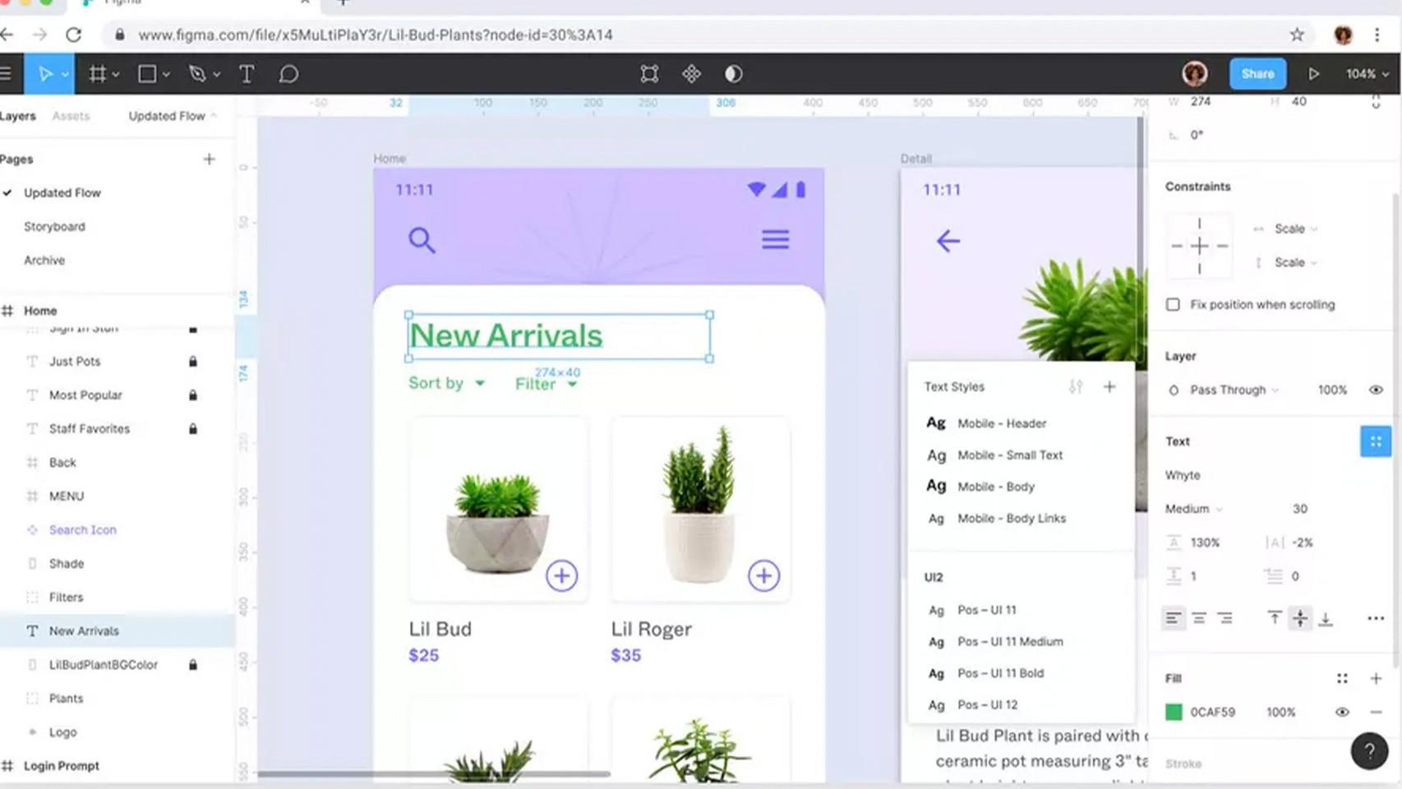Open the main menu in the top-left
The height and width of the screenshot is (789, 1402).
tap(7, 73)
